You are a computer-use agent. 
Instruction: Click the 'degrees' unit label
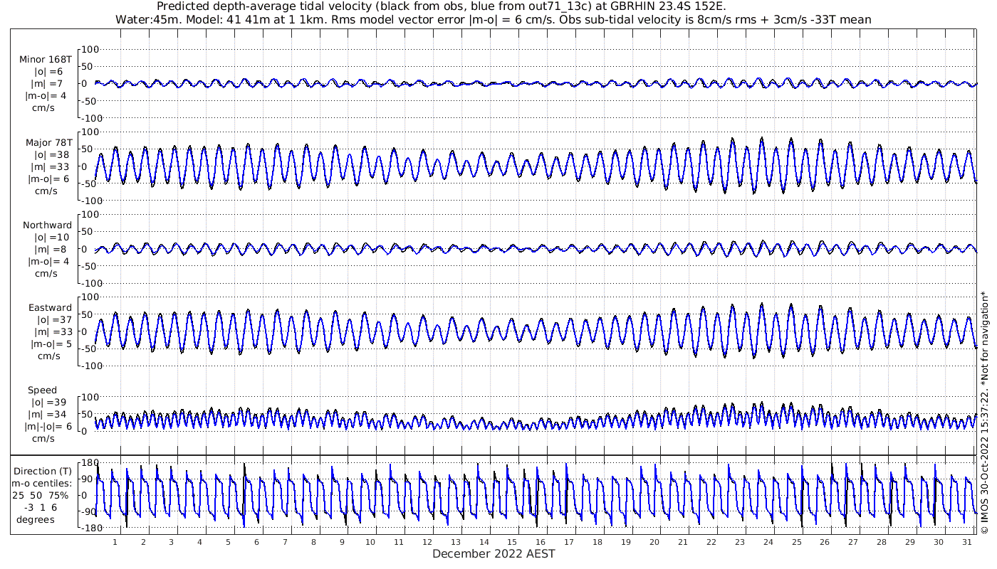(36, 519)
